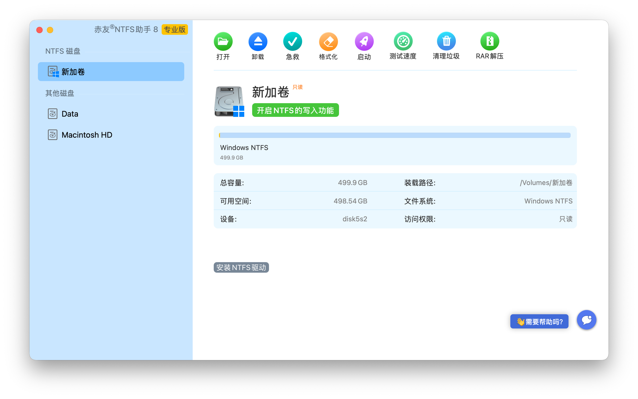Select the 格式化 format tool
This screenshot has height=399, width=638.
pyautogui.click(x=328, y=41)
